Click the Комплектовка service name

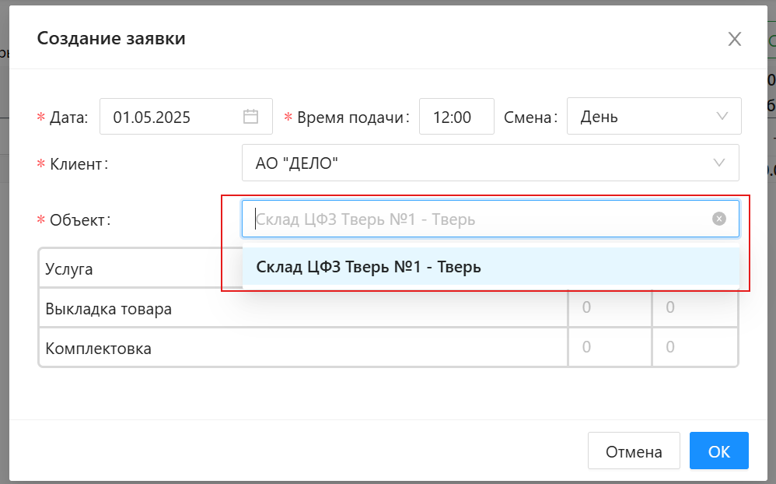pos(99,348)
